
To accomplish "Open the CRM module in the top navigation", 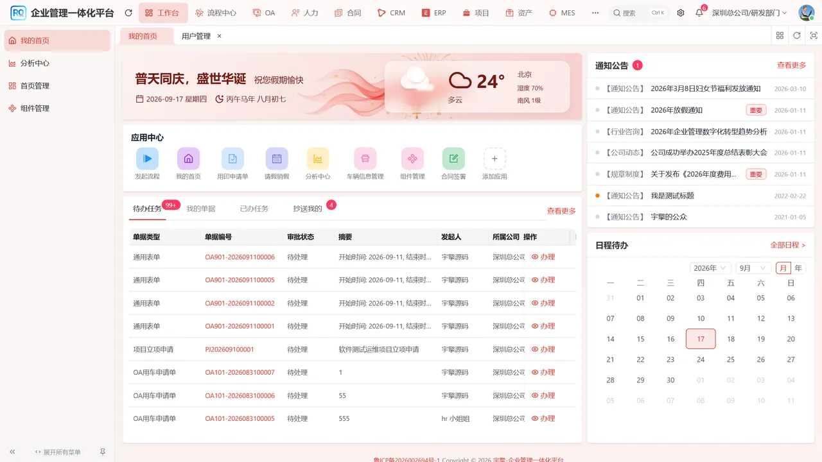I will 391,13.
